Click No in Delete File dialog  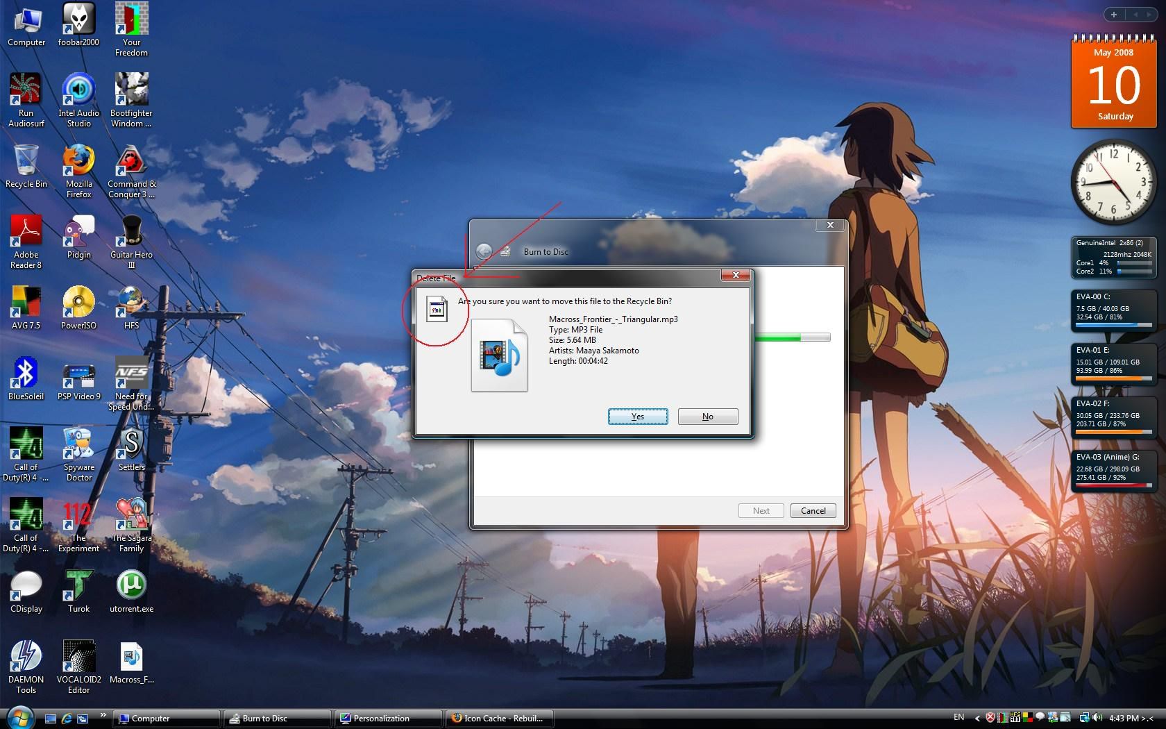(x=707, y=417)
